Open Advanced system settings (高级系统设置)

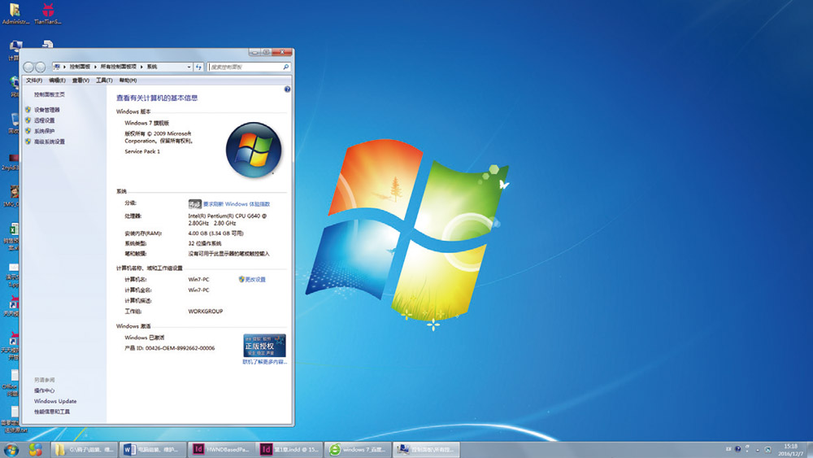coord(50,142)
